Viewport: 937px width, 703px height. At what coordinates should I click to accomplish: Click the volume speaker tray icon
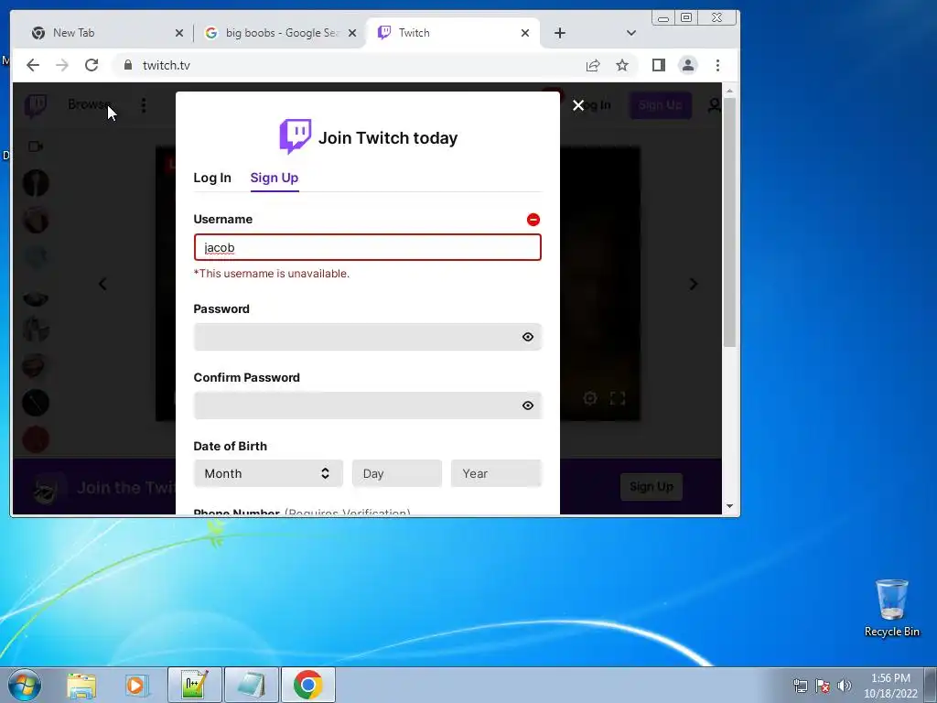pos(845,686)
